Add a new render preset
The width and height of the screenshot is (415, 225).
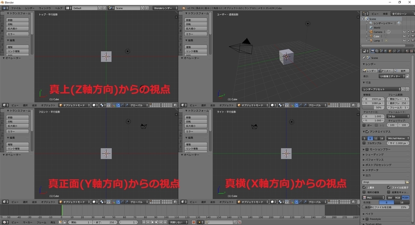(403, 89)
